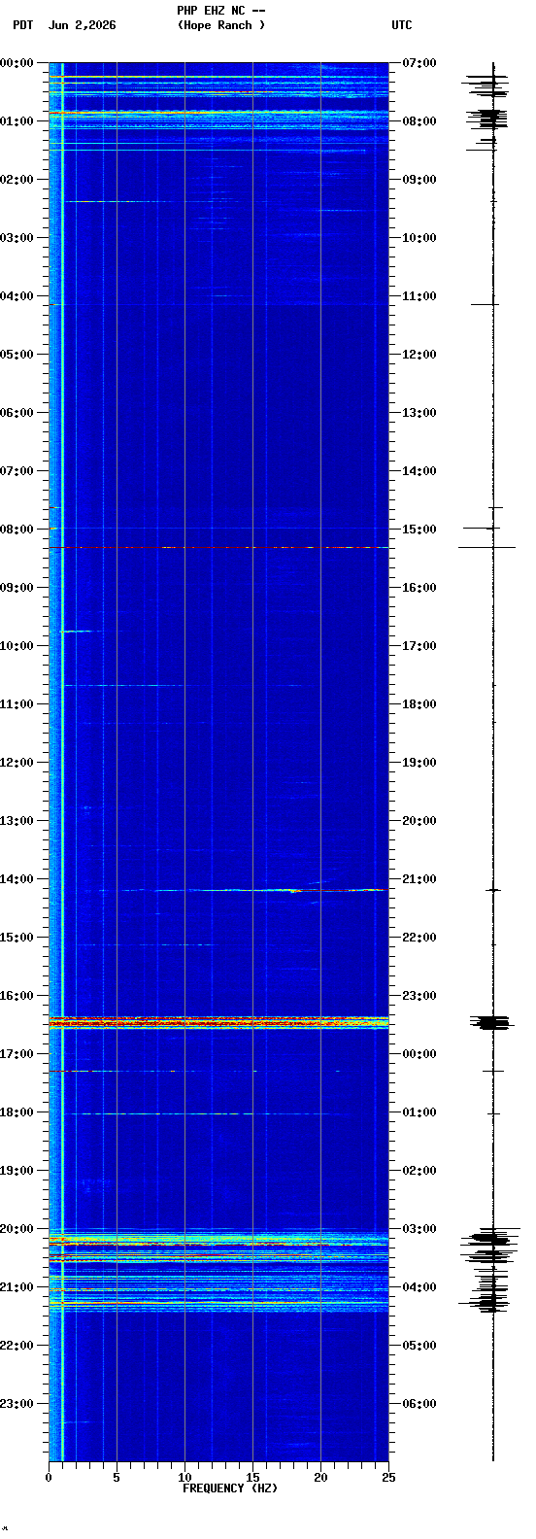Click the seismogram burst near 23:30 UTC

coord(492,1022)
